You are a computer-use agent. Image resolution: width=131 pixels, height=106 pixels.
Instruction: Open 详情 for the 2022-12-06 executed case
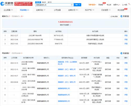point(126,40)
